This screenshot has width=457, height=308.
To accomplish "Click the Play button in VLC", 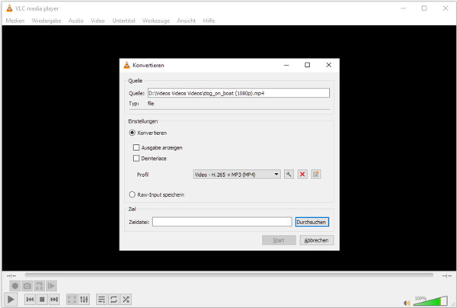I will (11, 300).
